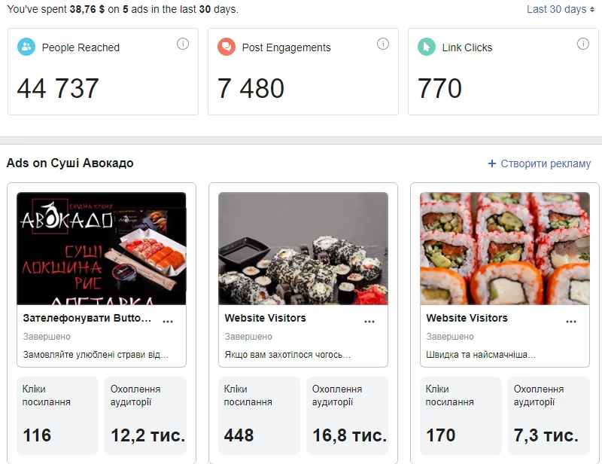This screenshot has width=602, height=464.
Task: Open the black sesame rolls ad image
Action: point(303,249)
